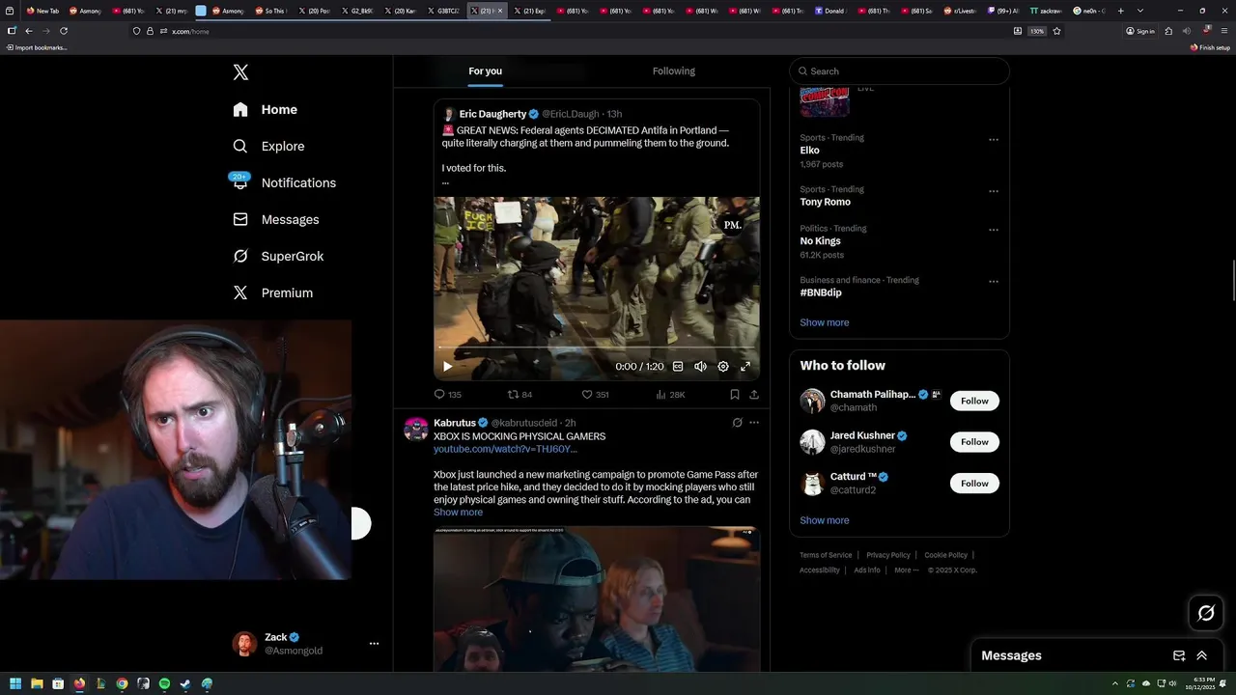Open Eric Daugherty profile name
This screenshot has width=1236, height=695.
[492, 114]
